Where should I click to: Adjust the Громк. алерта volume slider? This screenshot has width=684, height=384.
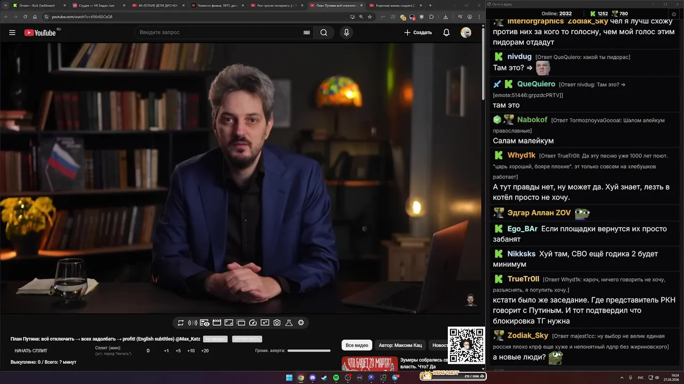click(x=309, y=351)
